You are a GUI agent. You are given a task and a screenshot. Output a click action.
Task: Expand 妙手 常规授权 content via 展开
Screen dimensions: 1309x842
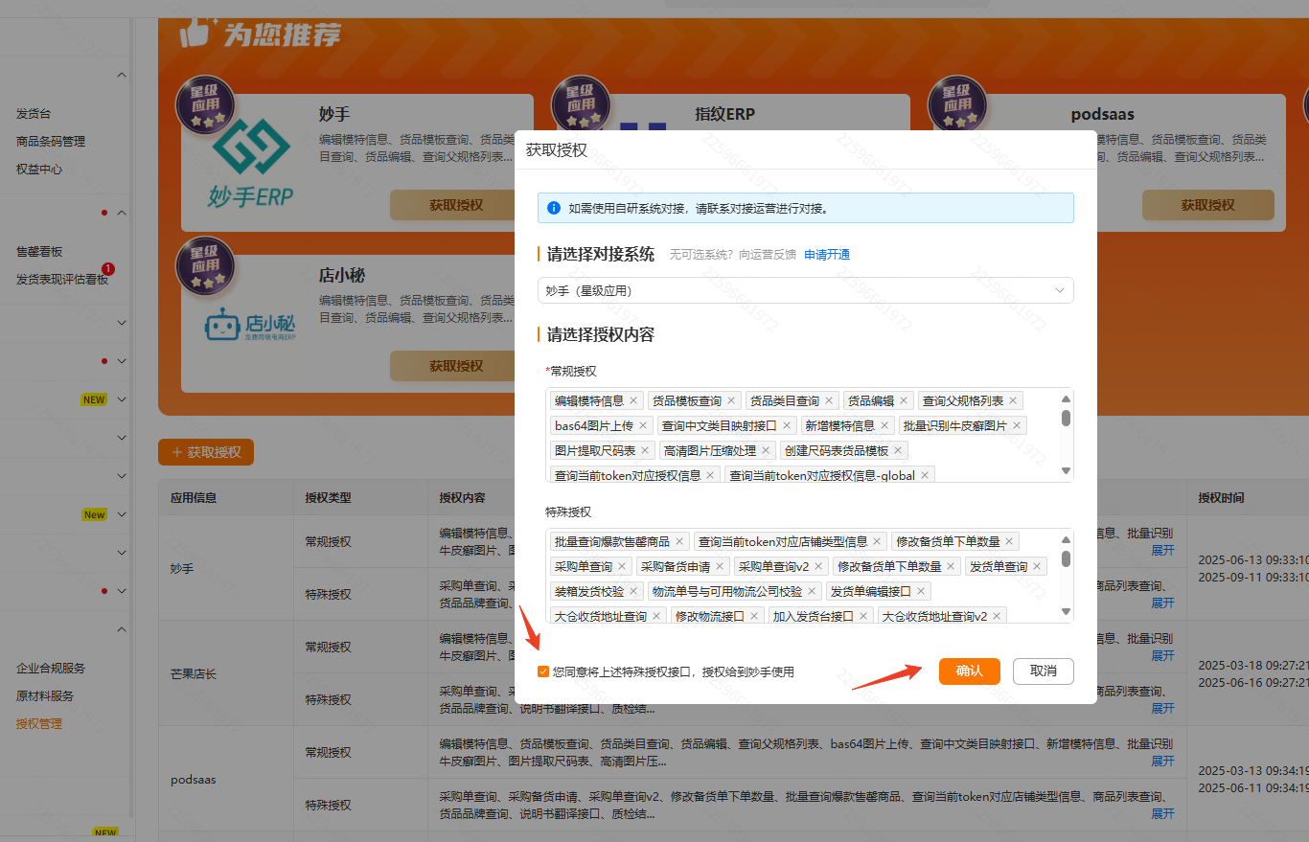pos(1162,551)
